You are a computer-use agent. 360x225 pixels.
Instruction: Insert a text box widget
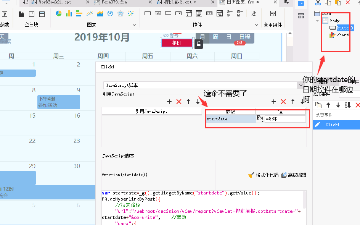(x=148, y=14)
